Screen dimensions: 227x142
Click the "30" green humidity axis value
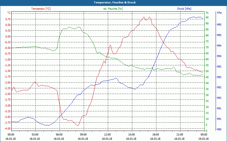click(207, 95)
